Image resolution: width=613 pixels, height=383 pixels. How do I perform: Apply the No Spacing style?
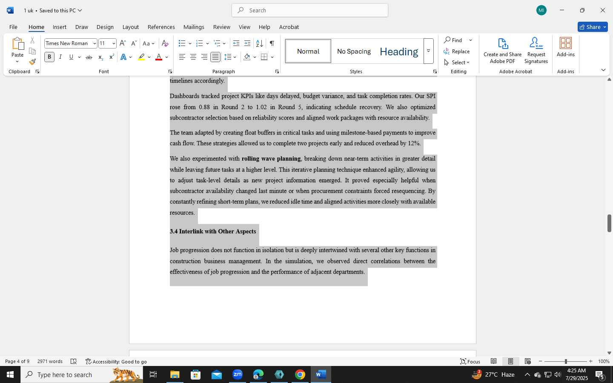coord(354,51)
